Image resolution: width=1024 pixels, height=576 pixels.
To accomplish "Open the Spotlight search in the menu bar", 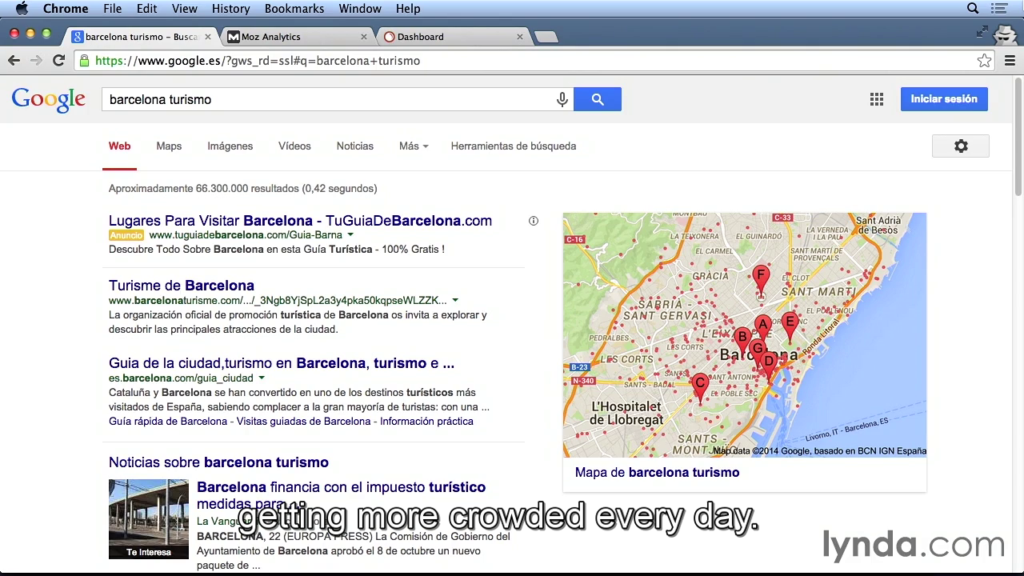I will coord(973,9).
